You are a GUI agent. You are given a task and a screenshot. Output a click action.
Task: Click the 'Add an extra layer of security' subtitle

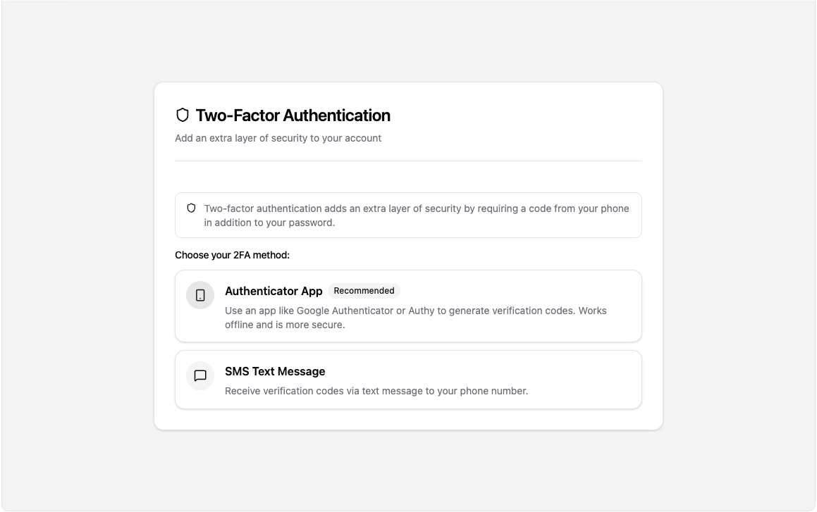click(x=278, y=138)
